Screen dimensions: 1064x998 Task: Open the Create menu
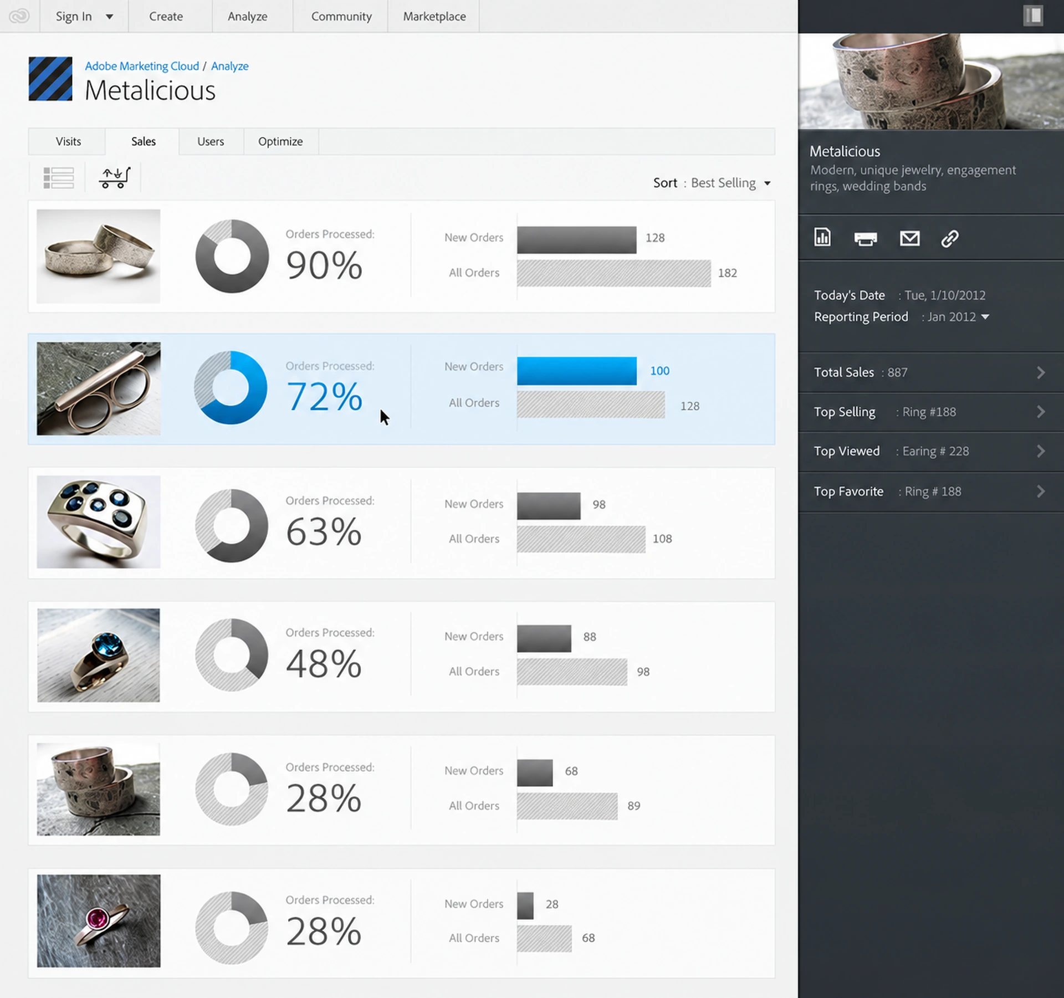tap(166, 17)
